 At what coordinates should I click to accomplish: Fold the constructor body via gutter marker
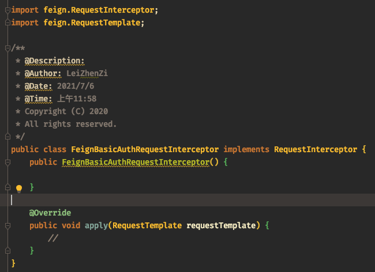point(7,163)
